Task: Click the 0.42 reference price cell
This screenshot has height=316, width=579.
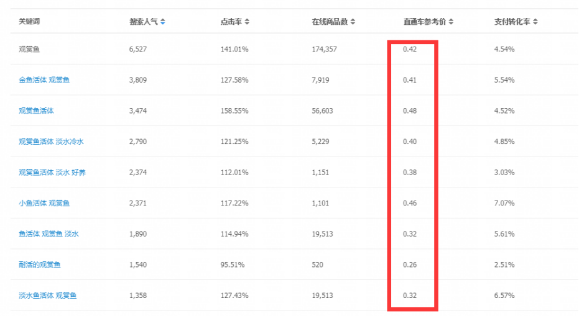Action: point(410,49)
